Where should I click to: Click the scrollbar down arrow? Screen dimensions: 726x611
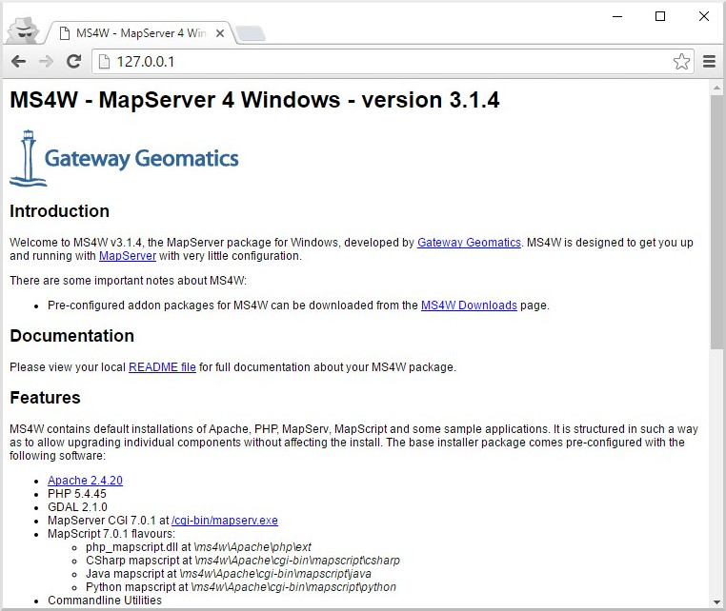click(716, 601)
